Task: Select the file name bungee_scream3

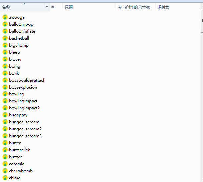Action: [25, 136]
